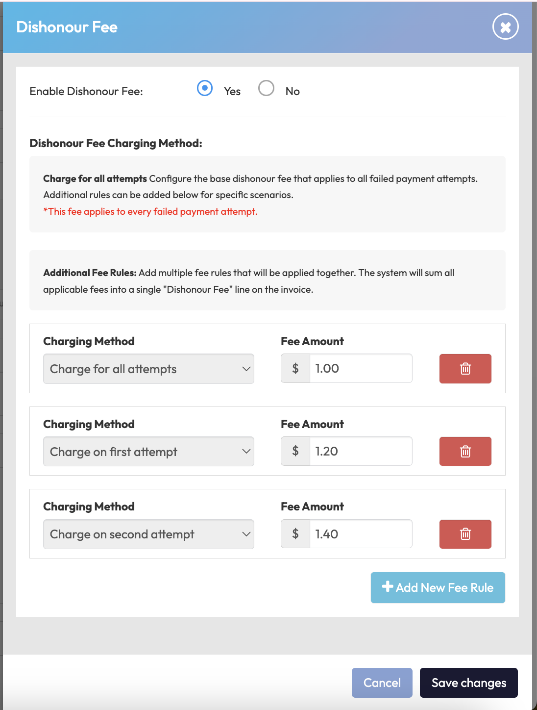
Task: Click the 'Yes' radio label text
Action: [x=232, y=91]
